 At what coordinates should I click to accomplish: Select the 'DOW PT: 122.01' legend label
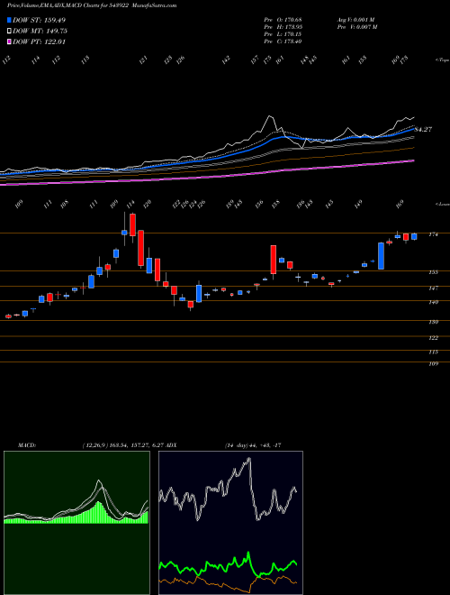pos(39,41)
